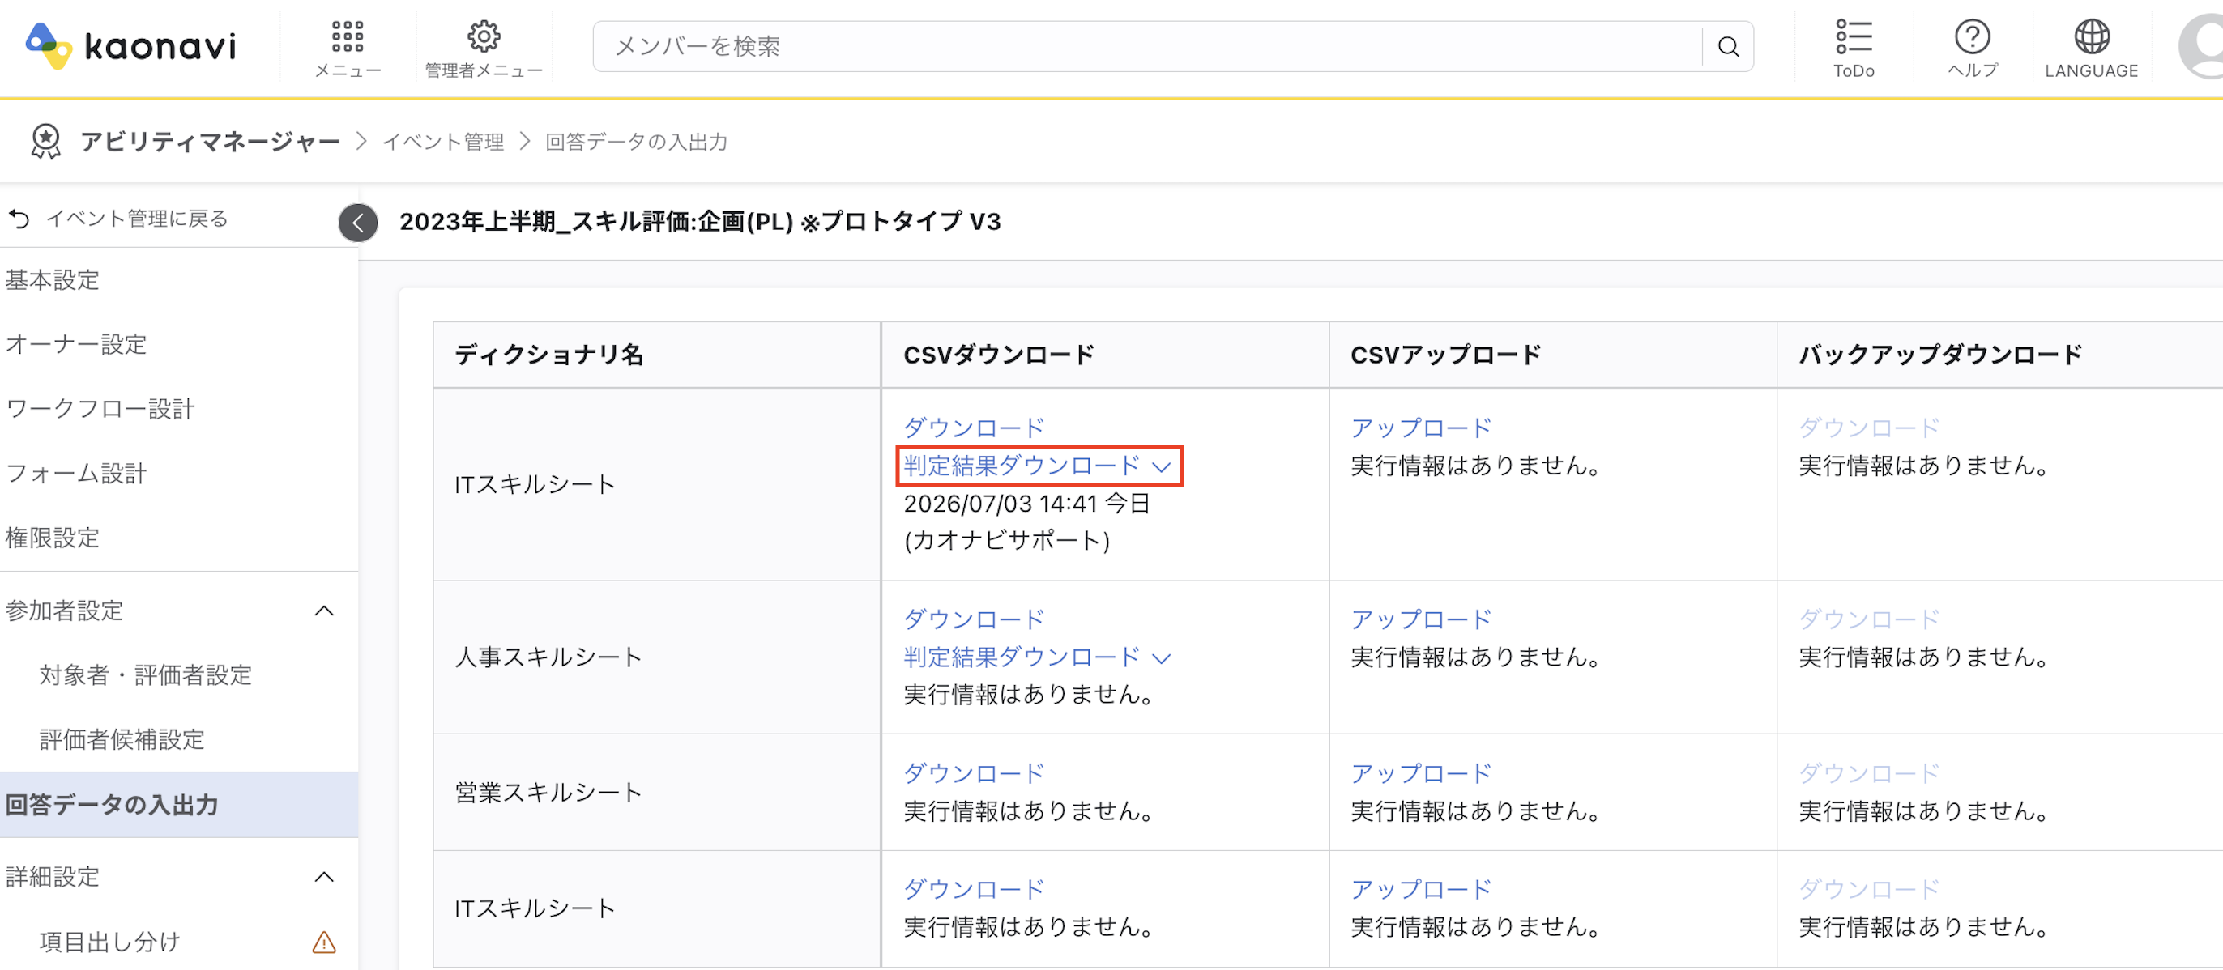Open the メニュー grid icon
This screenshot has height=970, width=2223.
[348, 37]
